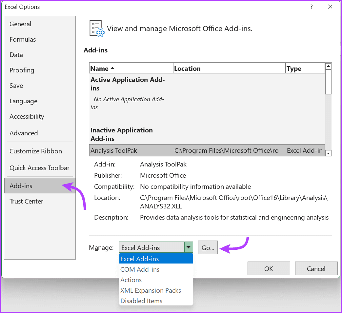This screenshot has width=342, height=313.
Task: Select COM Add-ins from the dropdown list
Action: (140, 269)
